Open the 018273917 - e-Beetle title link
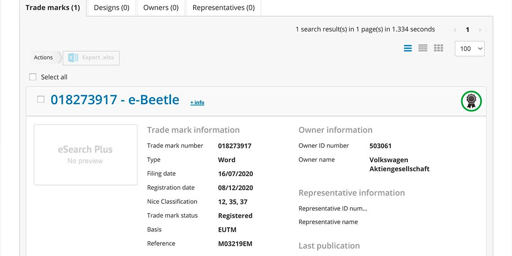Image resolution: width=512 pixels, height=256 pixels. 115,99
